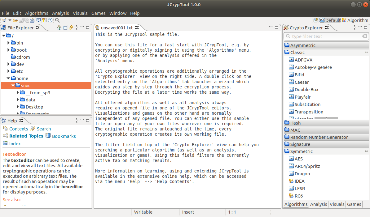Expand the Hash category

326,123
